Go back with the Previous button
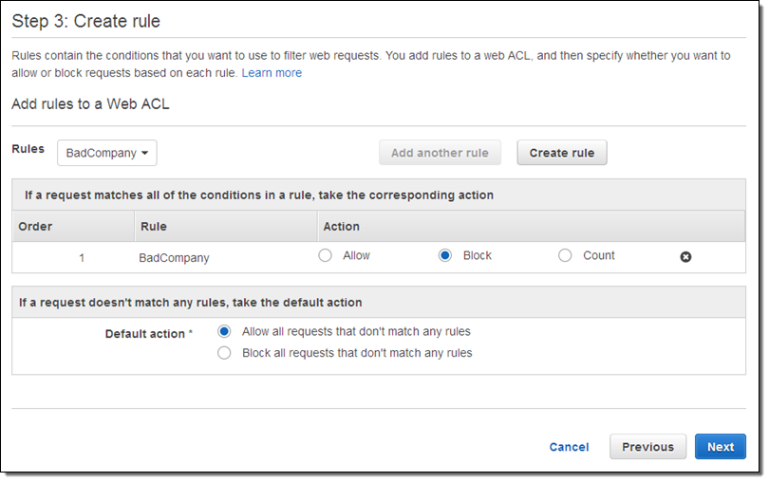 click(647, 447)
